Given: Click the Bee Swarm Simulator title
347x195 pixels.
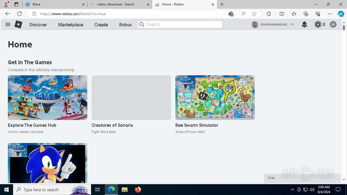Looking at the screenshot, I should click(x=197, y=125).
